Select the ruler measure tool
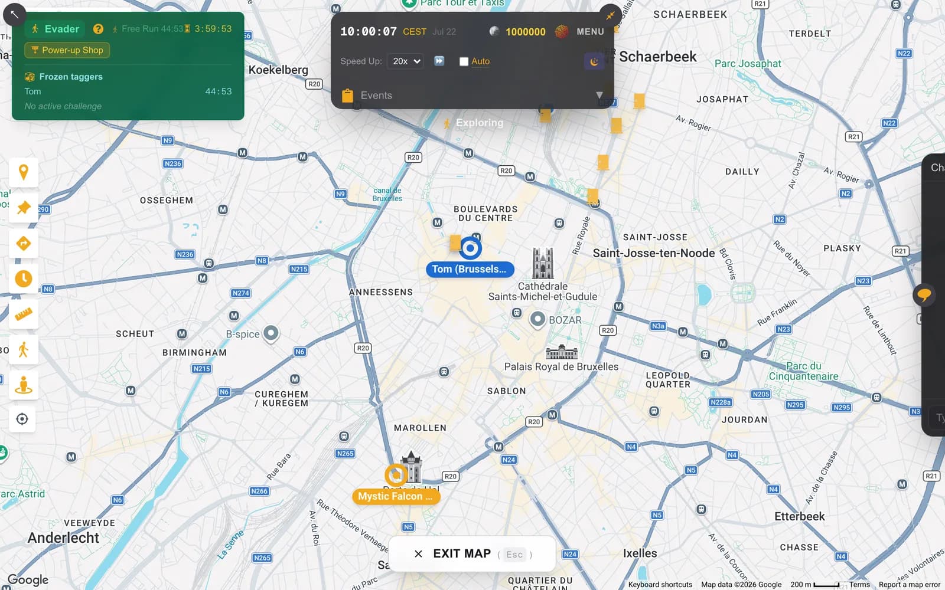The width and height of the screenshot is (945, 590). pos(24,314)
